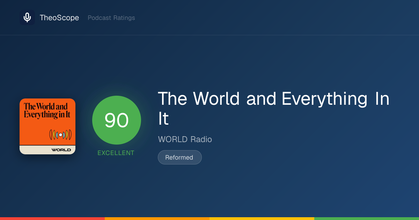This screenshot has height=220, width=419.
Task: Select the EXCELLENT rating label
Action: coord(116,153)
